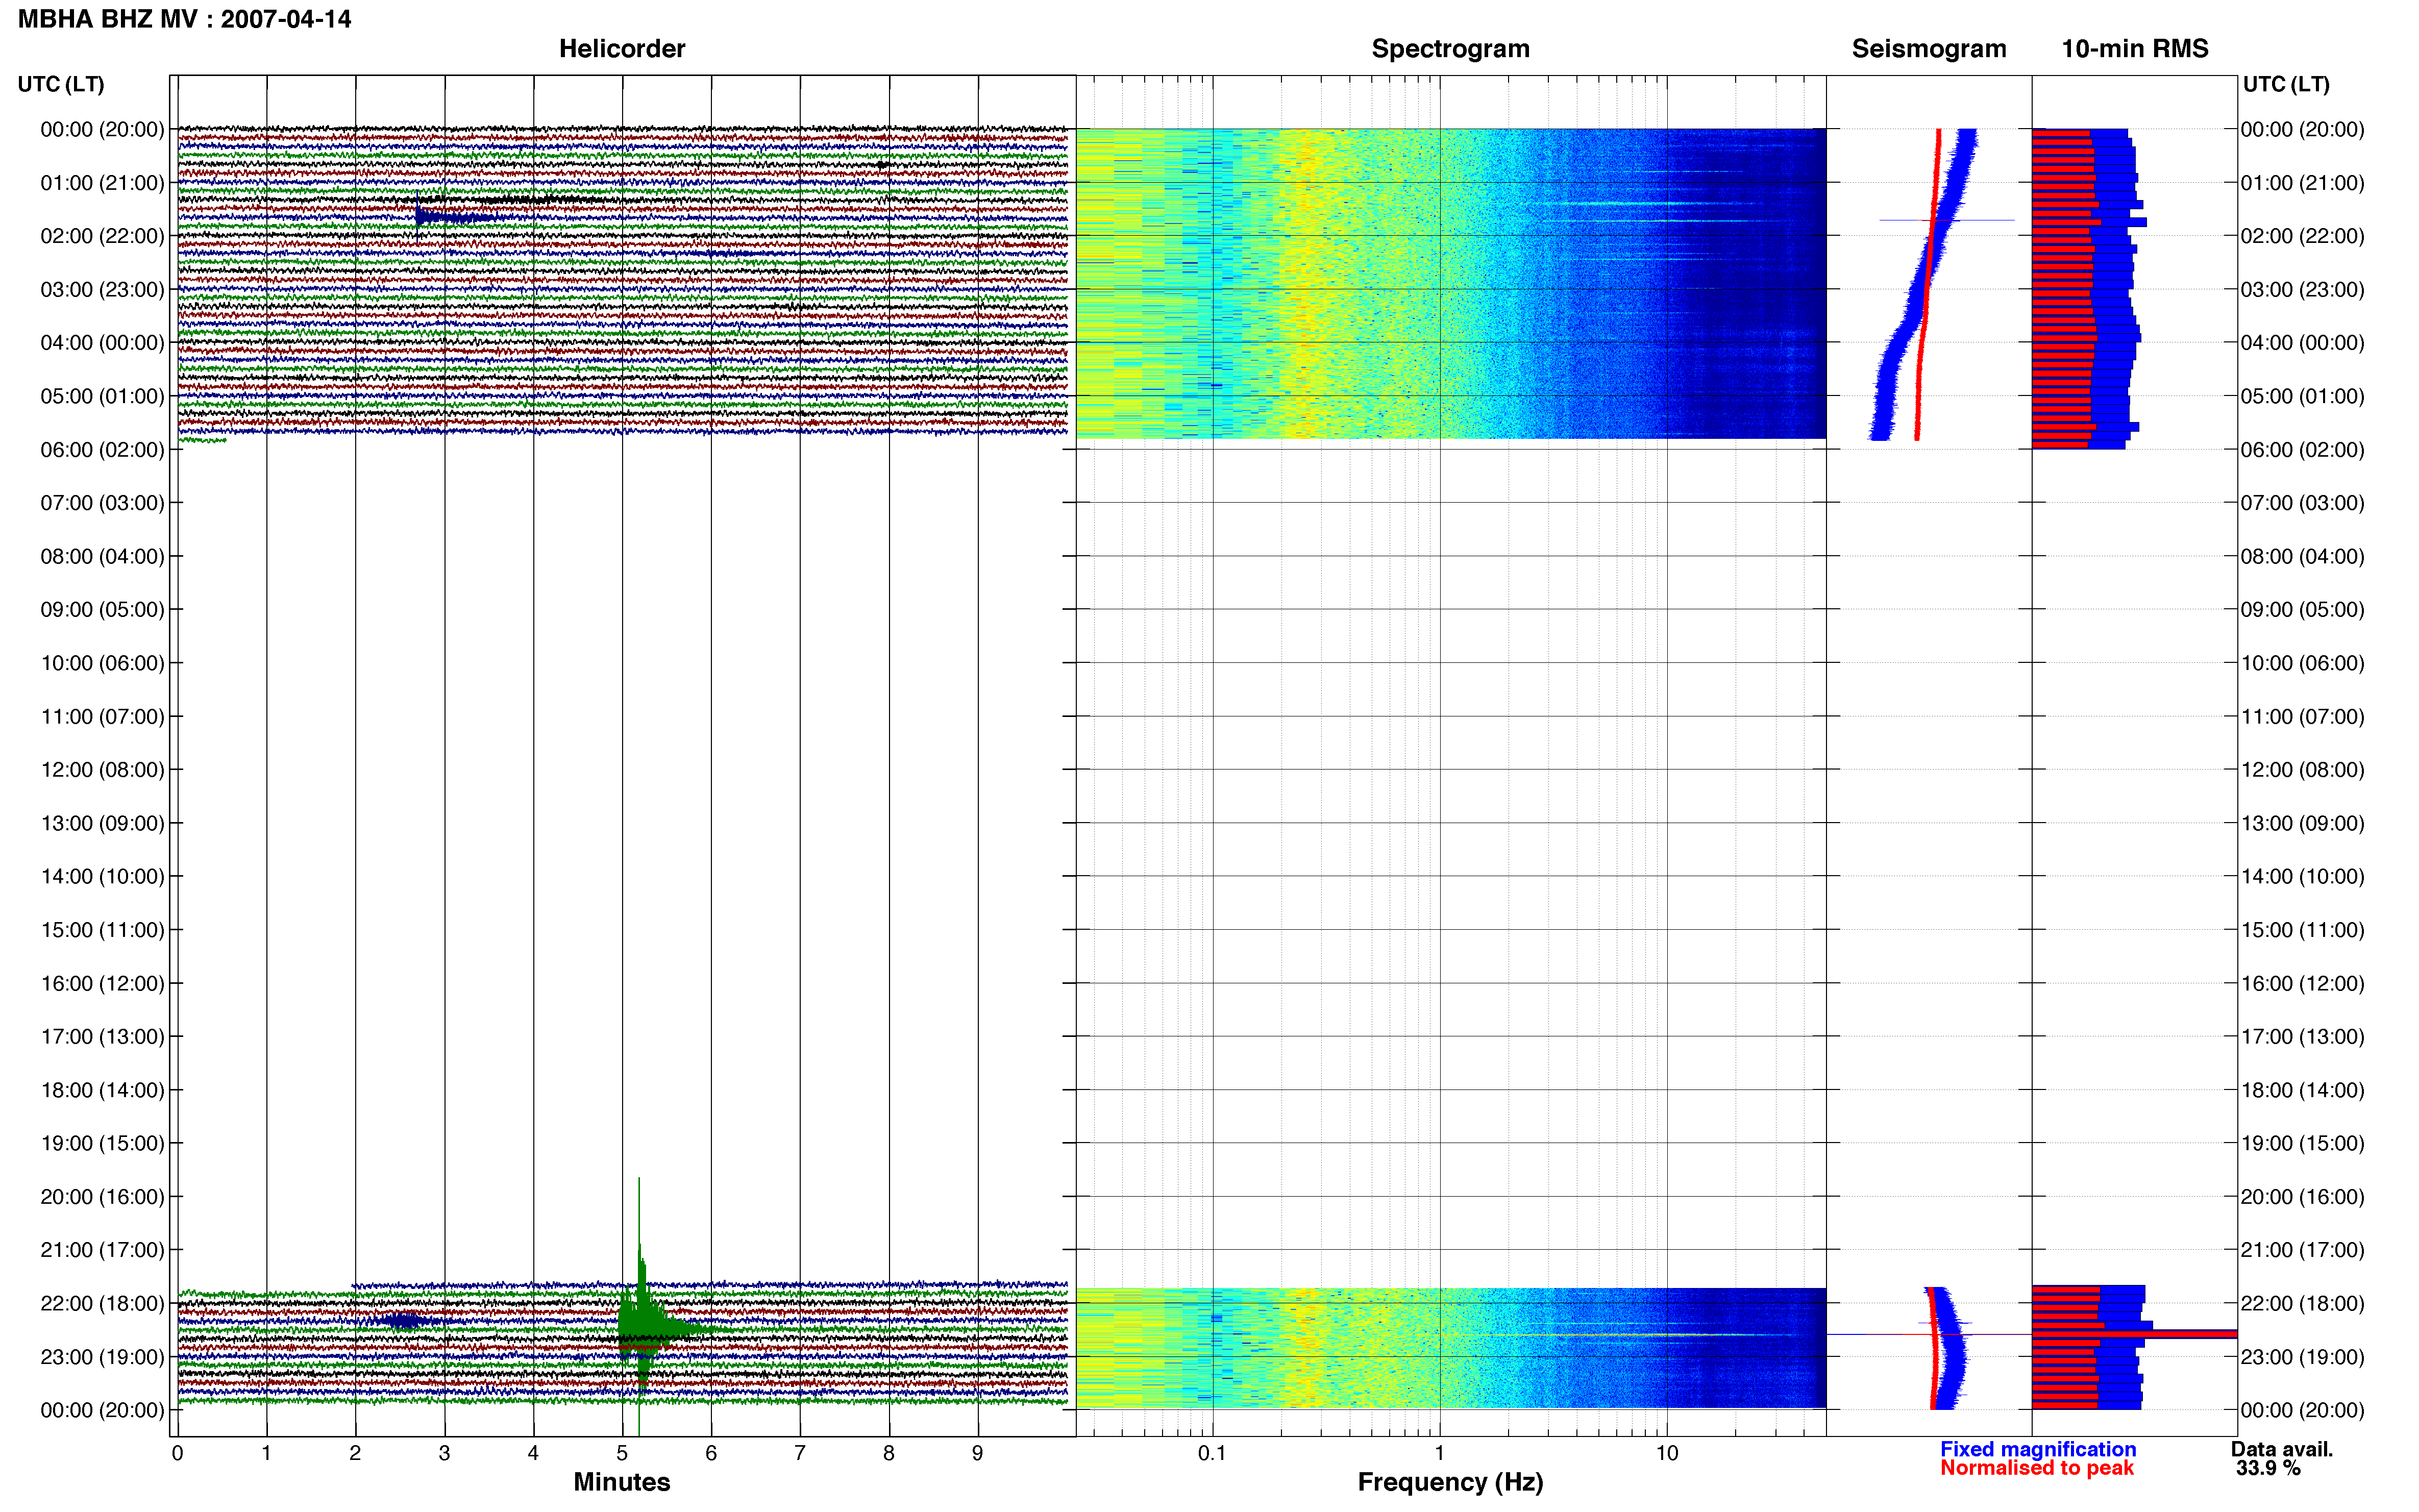
Task: Click the 'Data avail.' label
Action: point(2281,1449)
